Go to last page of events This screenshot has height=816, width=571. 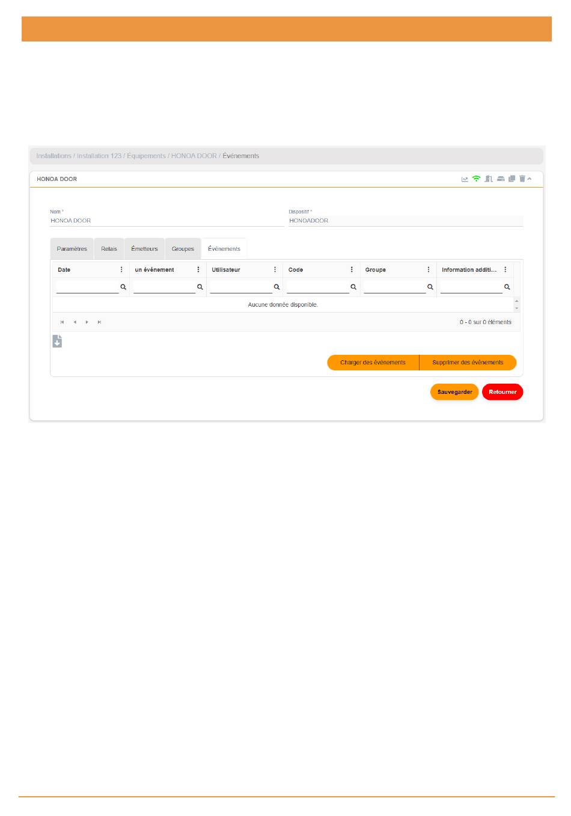pos(100,322)
